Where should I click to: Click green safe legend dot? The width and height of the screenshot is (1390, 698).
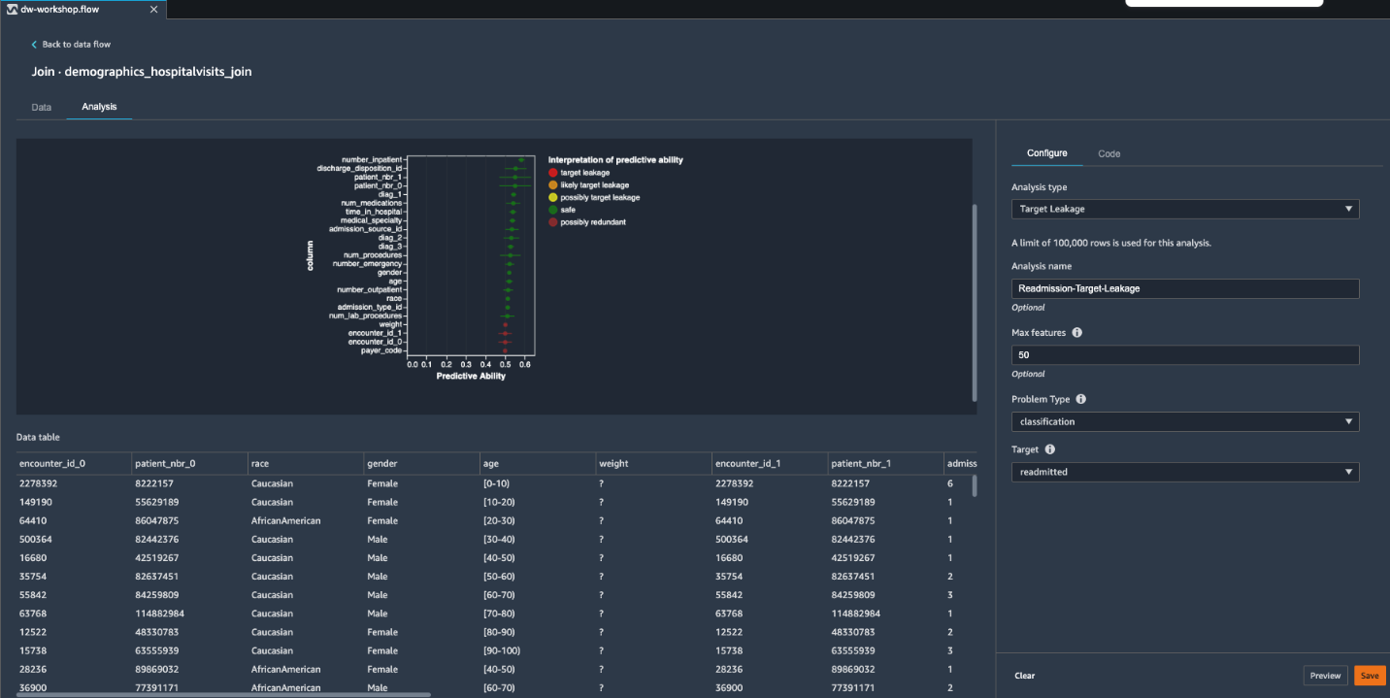tap(553, 210)
